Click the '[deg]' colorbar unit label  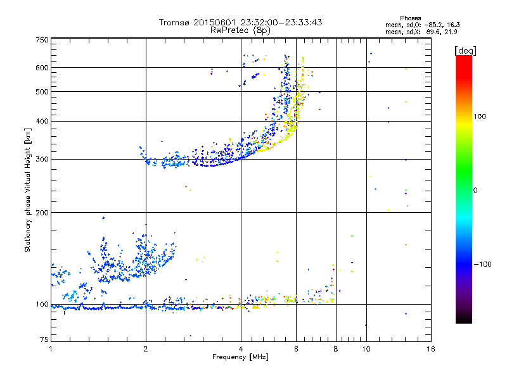tap(465, 51)
